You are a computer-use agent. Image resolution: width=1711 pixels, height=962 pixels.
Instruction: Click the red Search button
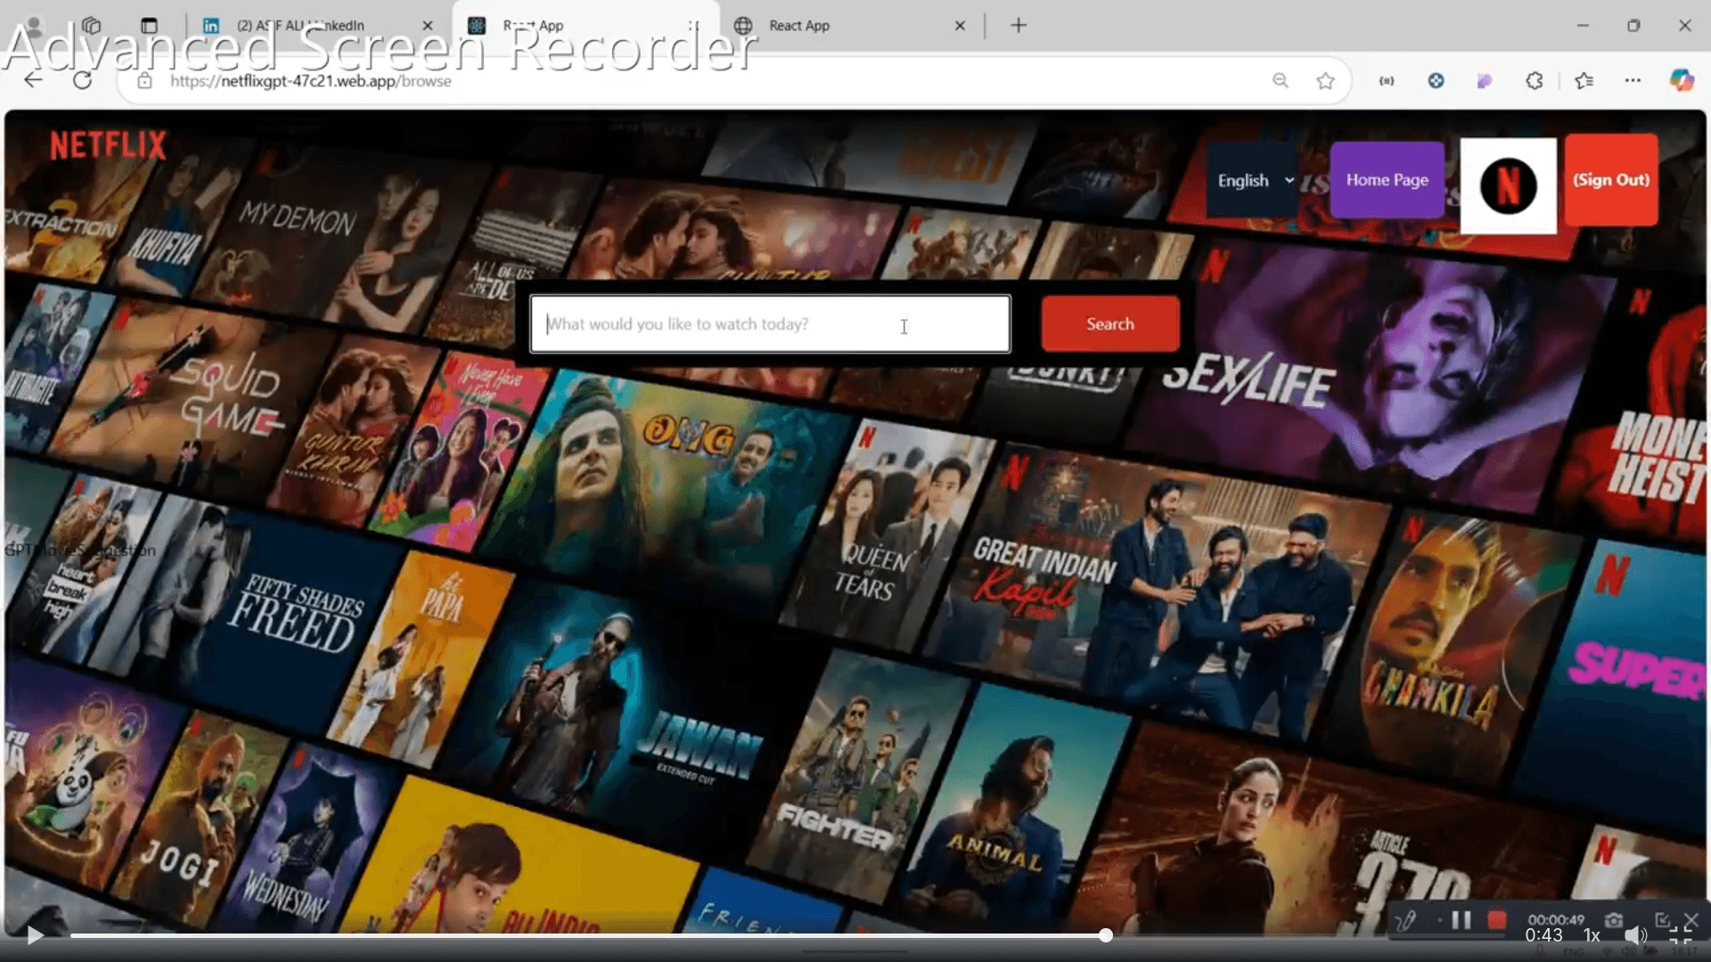1110,324
